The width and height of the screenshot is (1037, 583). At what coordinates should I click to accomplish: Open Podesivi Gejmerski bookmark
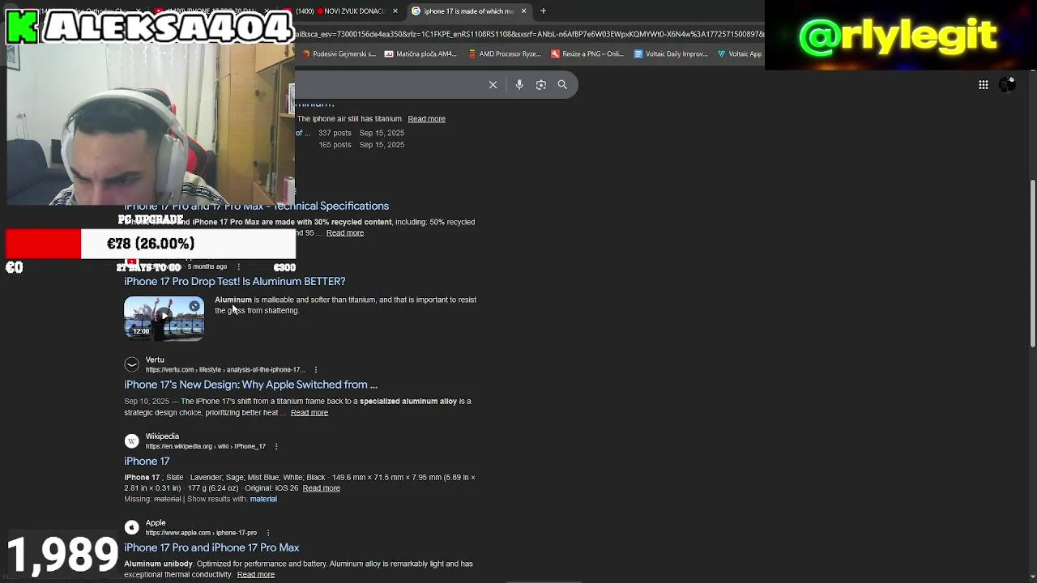[339, 54]
